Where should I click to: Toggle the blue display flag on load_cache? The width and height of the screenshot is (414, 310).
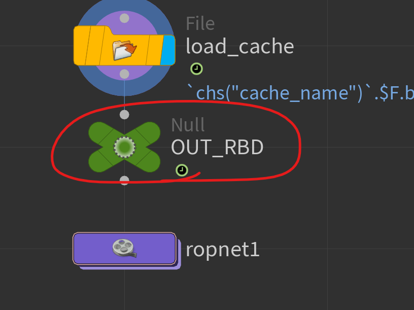coord(168,50)
